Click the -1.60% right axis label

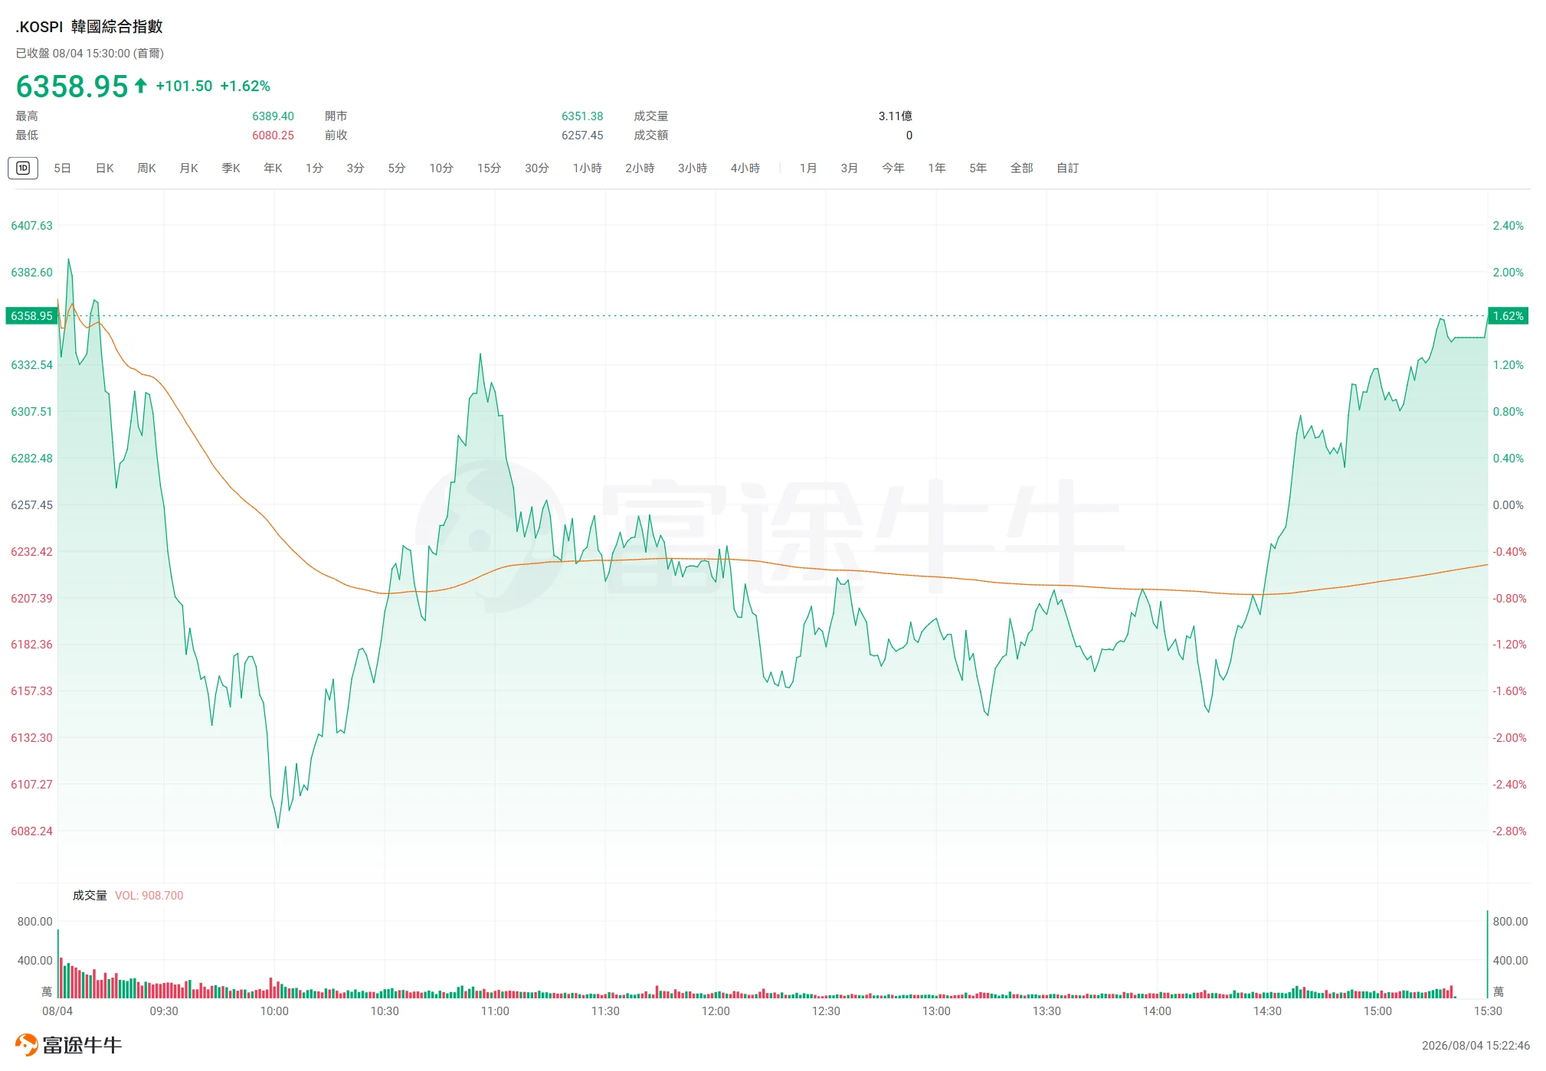coord(1509,691)
